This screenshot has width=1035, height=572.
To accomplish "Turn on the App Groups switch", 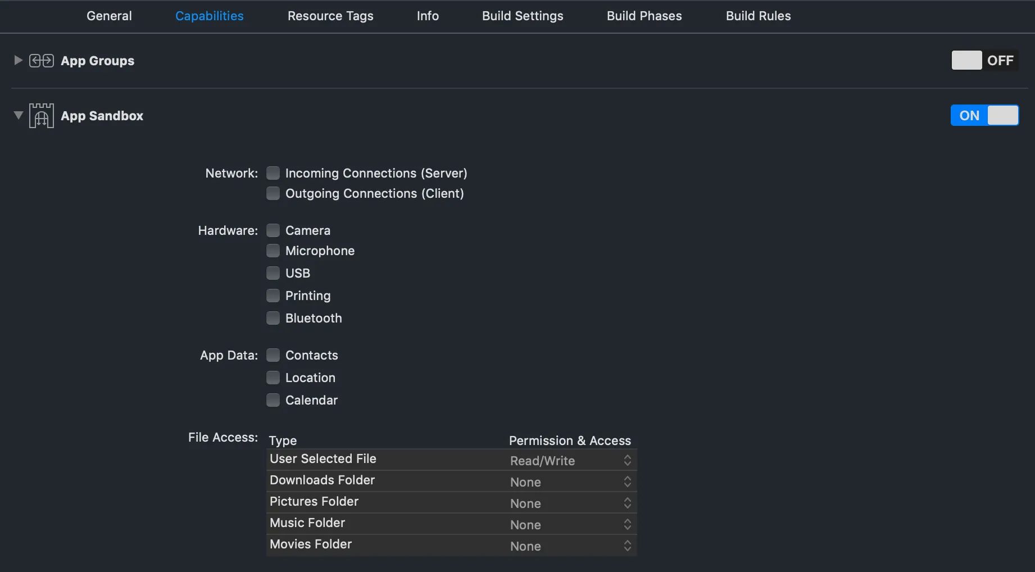I will [984, 60].
